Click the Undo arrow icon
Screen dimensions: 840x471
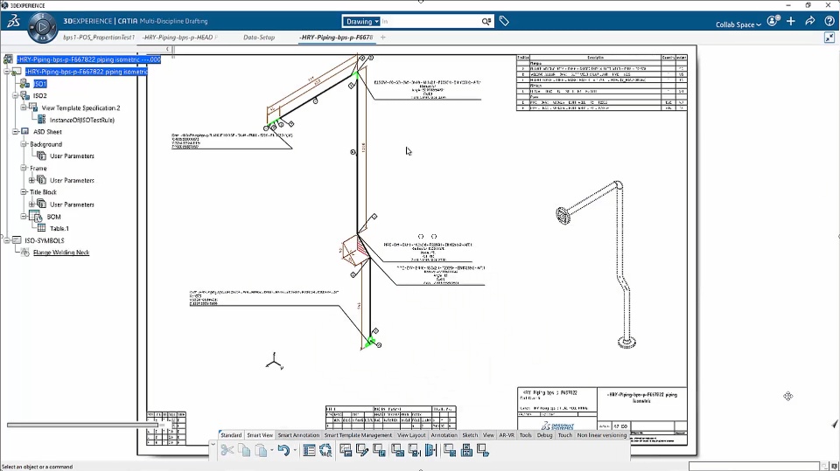[283, 450]
